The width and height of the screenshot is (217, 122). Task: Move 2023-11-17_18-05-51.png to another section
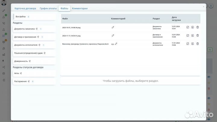coord(188,35)
